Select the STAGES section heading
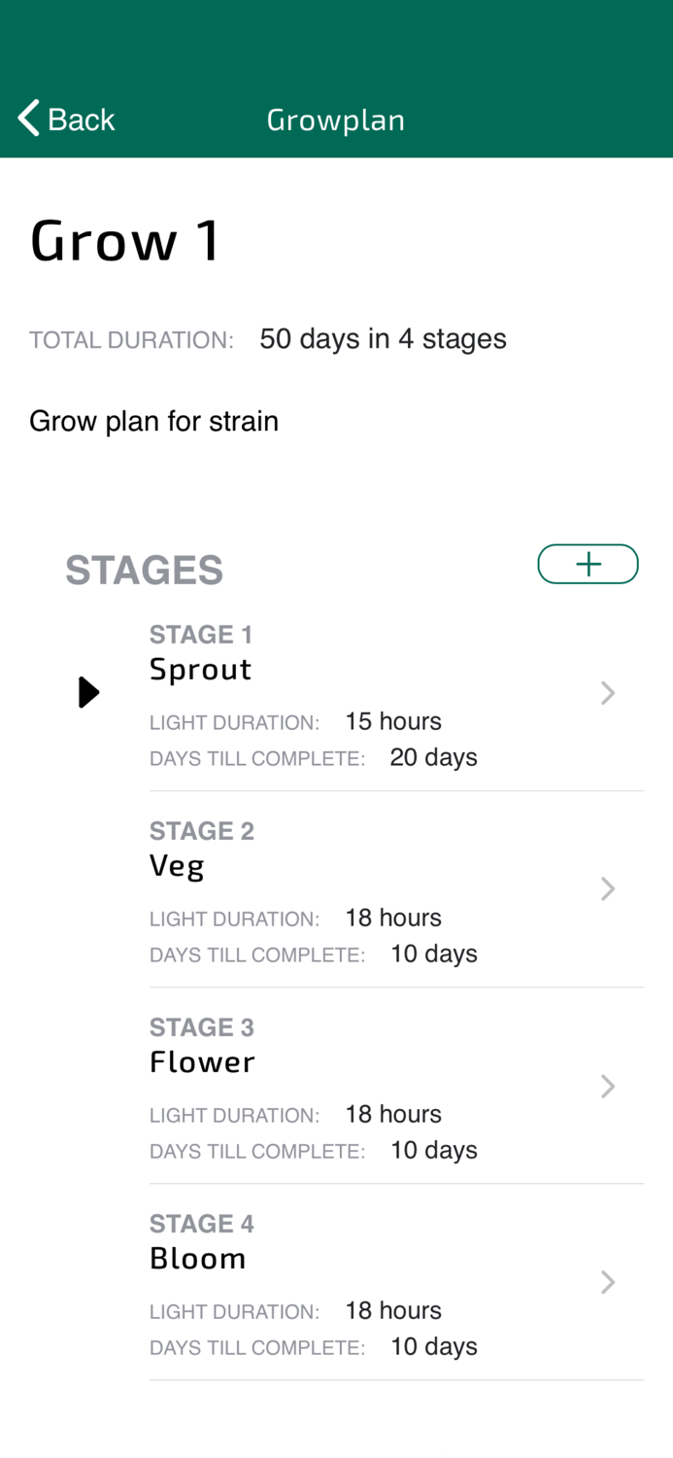 (144, 569)
